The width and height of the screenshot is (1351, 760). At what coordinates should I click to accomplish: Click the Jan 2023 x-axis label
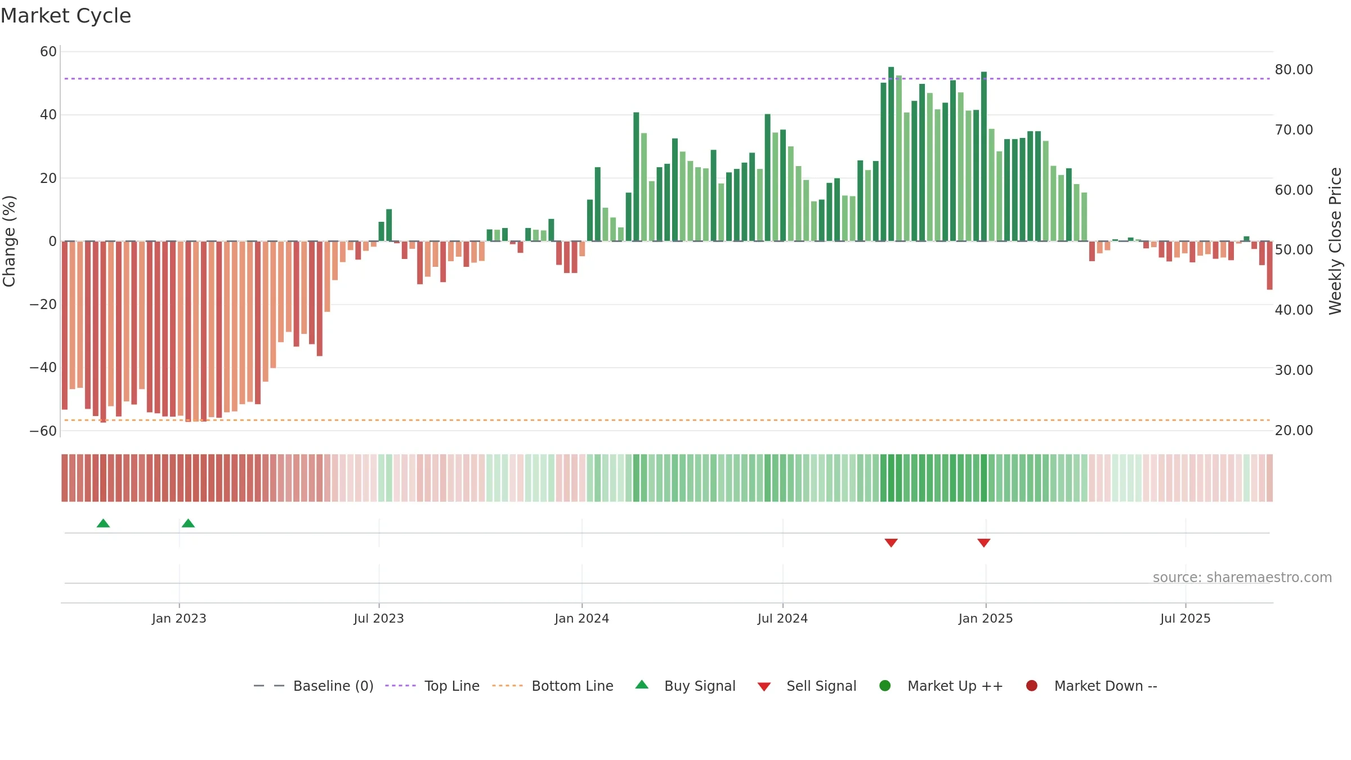point(179,618)
